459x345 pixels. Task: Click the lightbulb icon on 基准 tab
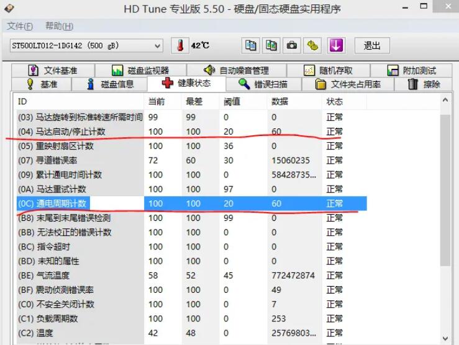[30, 84]
